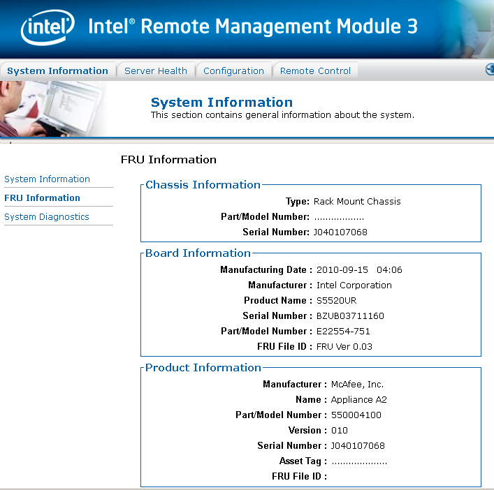Click board part number E22554-751
This screenshot has width=494, height=490.
[343, 332]
